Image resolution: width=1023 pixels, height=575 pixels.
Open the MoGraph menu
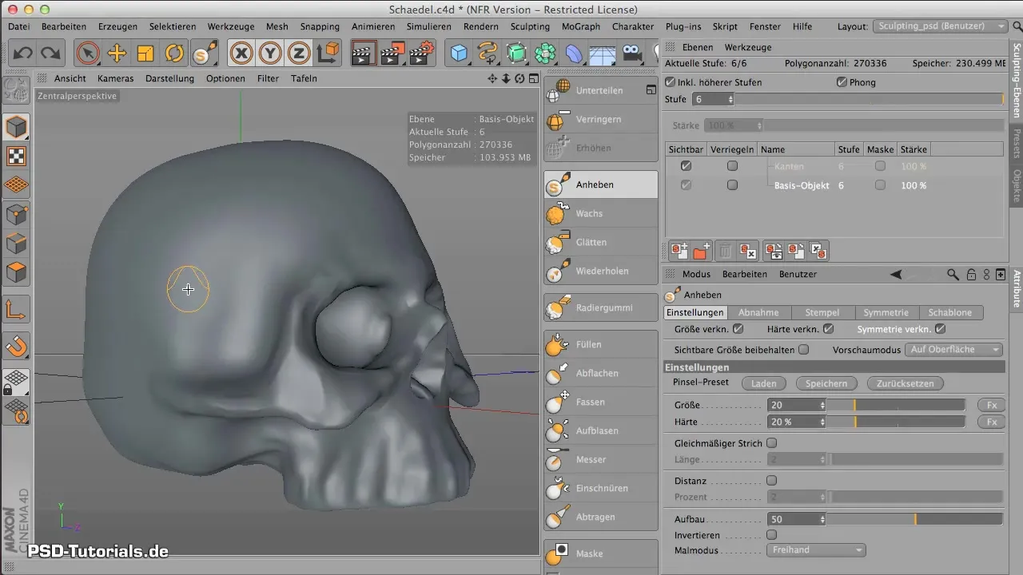click(x=581, y=26)
